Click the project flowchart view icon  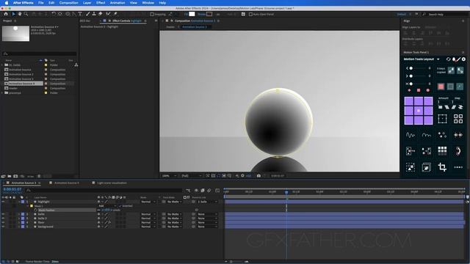point(76,65)
